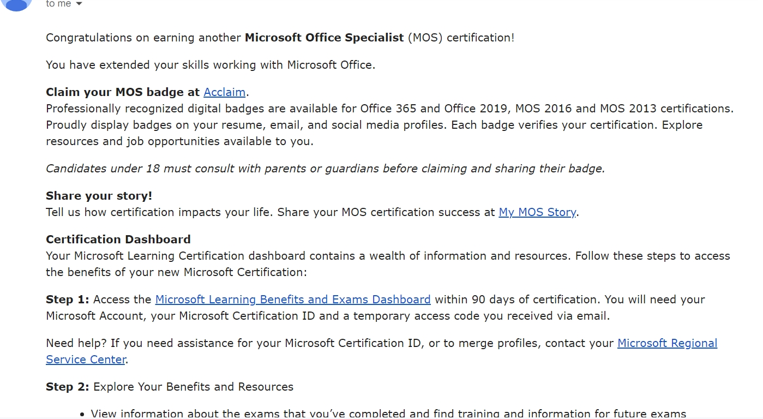Viewport: 763px width, 419px height.
Task: Click "Explore Your Benefits and Resources" text
Action: [x=193, y=387]
